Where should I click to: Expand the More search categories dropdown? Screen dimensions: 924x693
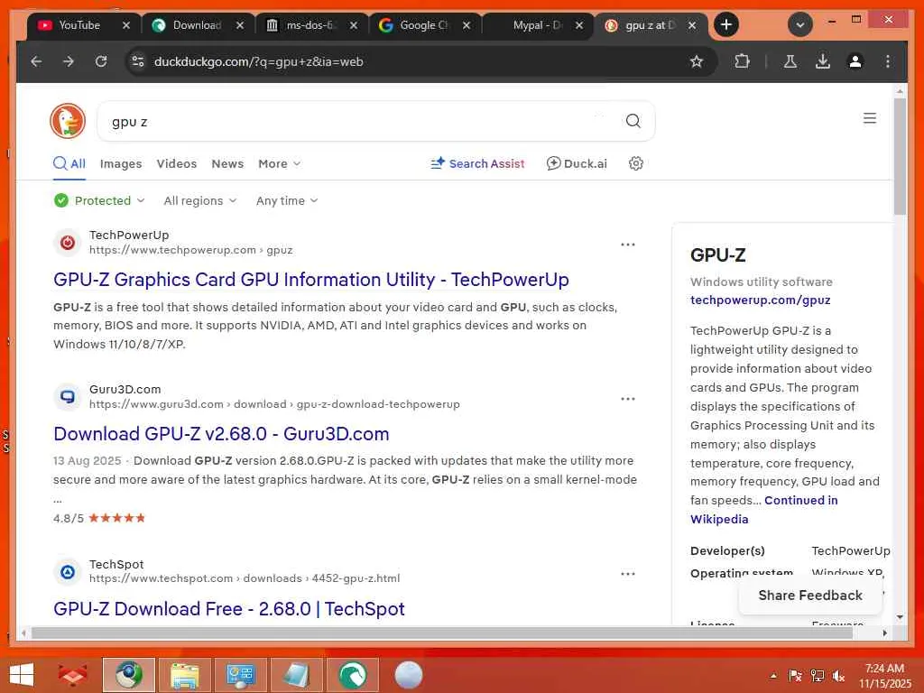(x=280, y=164)
